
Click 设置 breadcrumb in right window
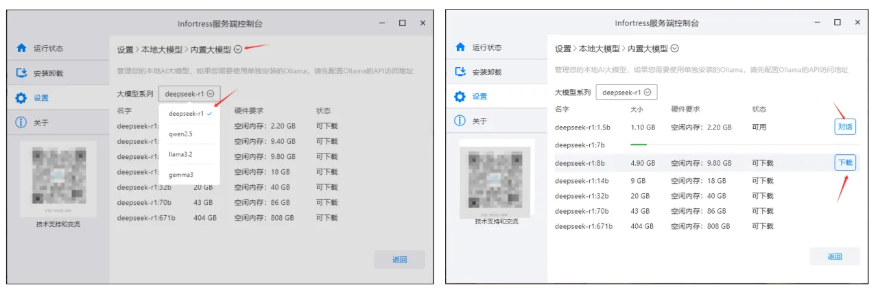click(563, 49)
